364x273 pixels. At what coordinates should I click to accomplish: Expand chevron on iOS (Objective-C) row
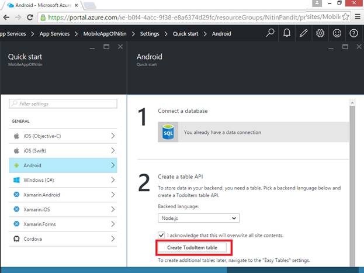click(x=113, y=136)
